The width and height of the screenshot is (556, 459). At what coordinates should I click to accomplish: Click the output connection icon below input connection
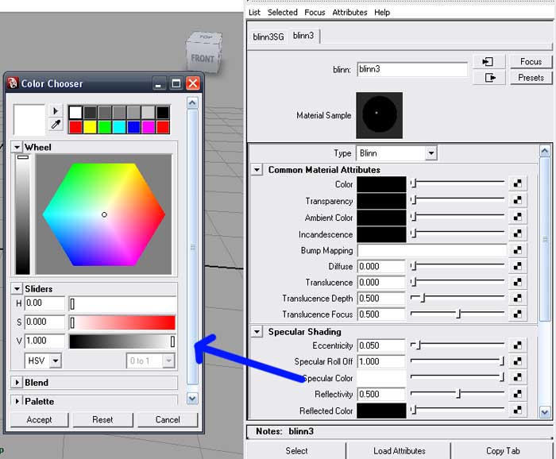coord(489,78)
